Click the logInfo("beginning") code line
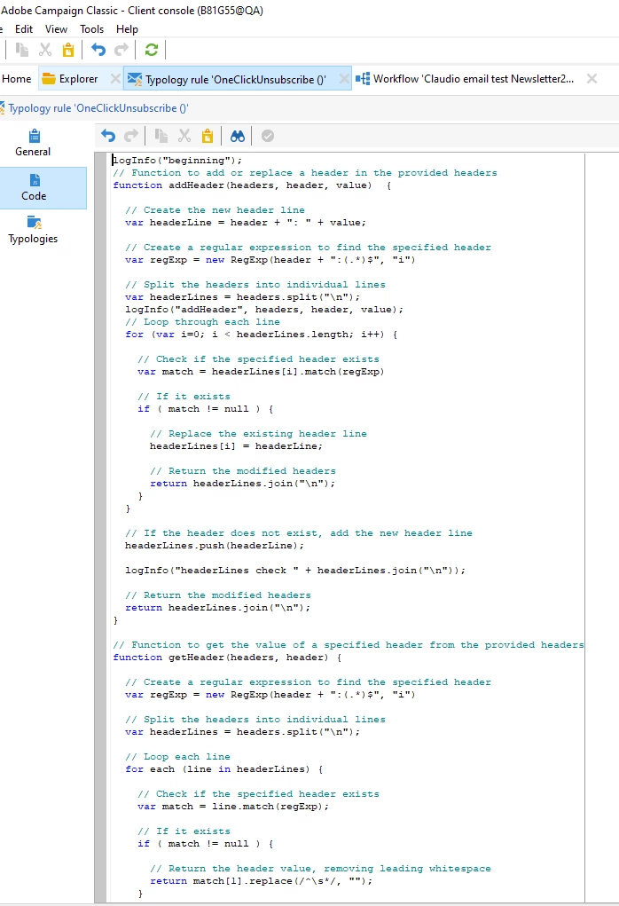The image size is (619, 906). (177, 160)
